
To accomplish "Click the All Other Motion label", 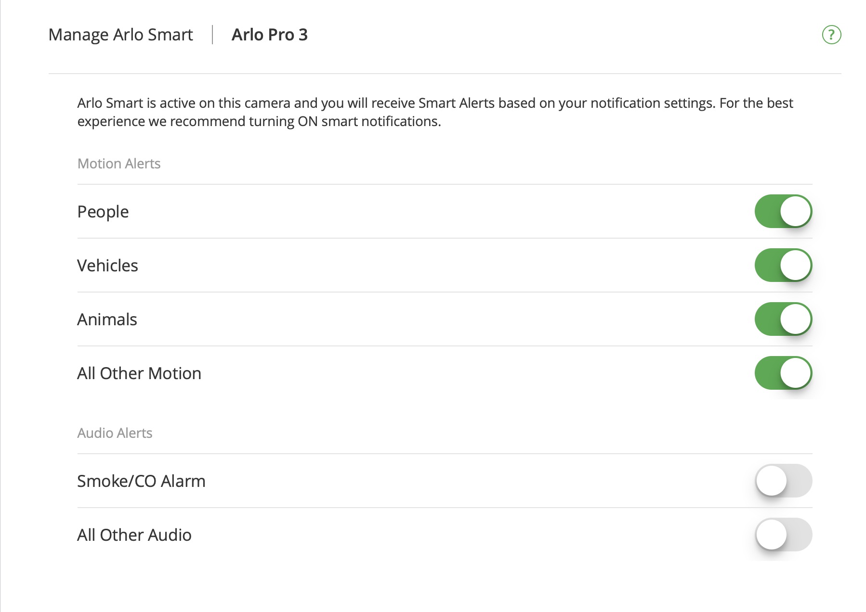I will [139, 373].
